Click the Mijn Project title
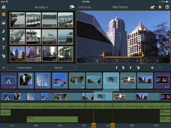Viewport: 171px width, 128px height. [120, 7]
